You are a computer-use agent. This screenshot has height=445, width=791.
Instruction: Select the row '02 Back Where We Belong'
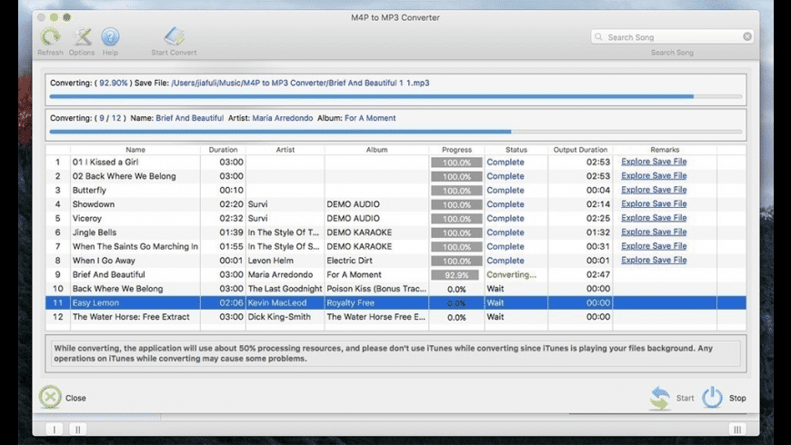[395, 176]
